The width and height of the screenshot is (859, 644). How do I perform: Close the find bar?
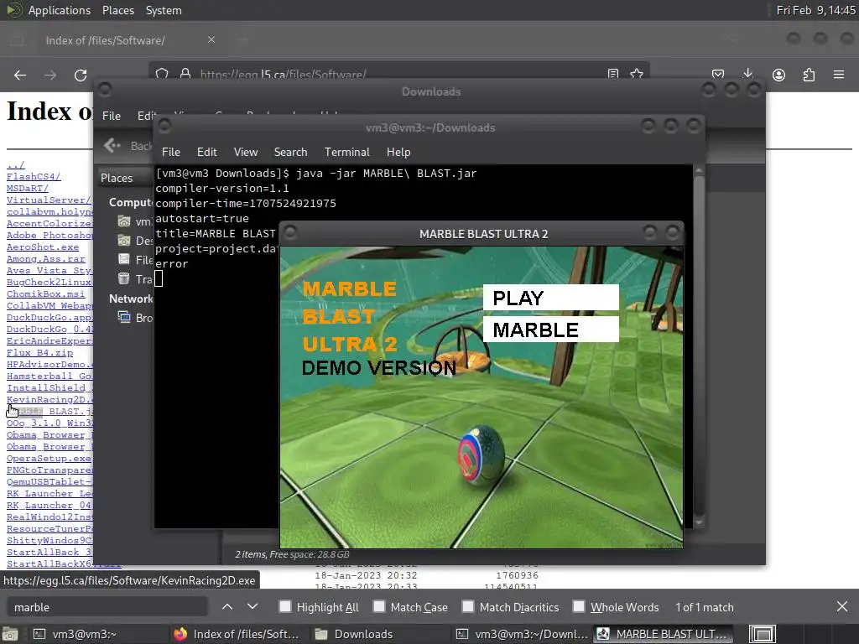[842, 607]
